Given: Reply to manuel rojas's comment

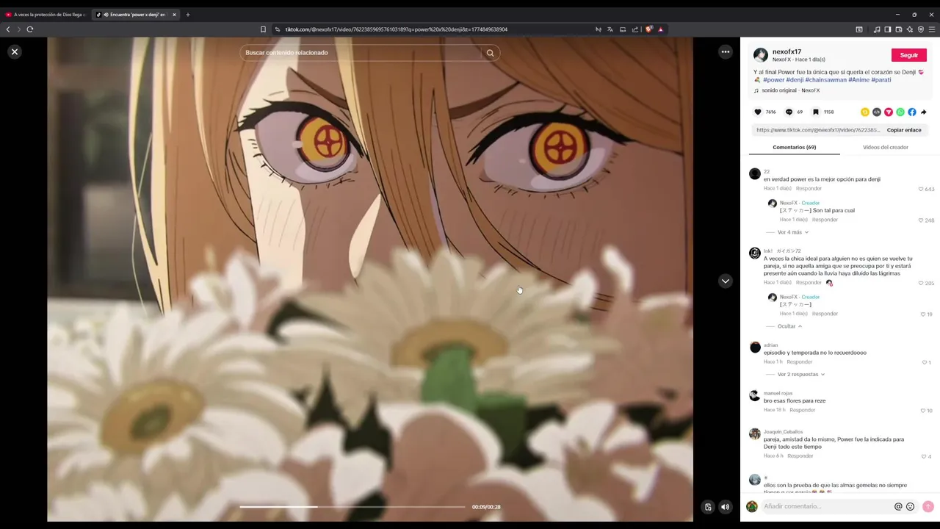Looking at the screenshot, I should [x=802, y=410].
